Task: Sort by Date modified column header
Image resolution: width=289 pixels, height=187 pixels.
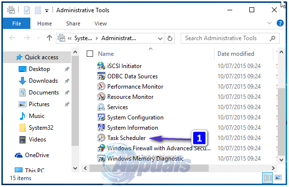Action: 236,54
